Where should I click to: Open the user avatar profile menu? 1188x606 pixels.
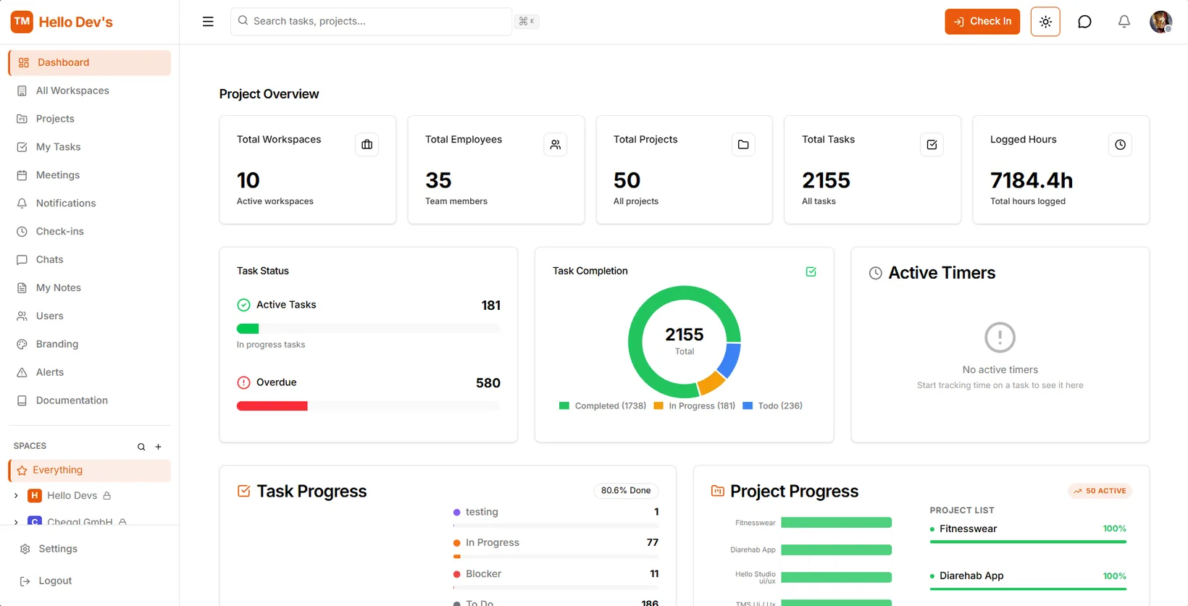[x=1160, y=22]
